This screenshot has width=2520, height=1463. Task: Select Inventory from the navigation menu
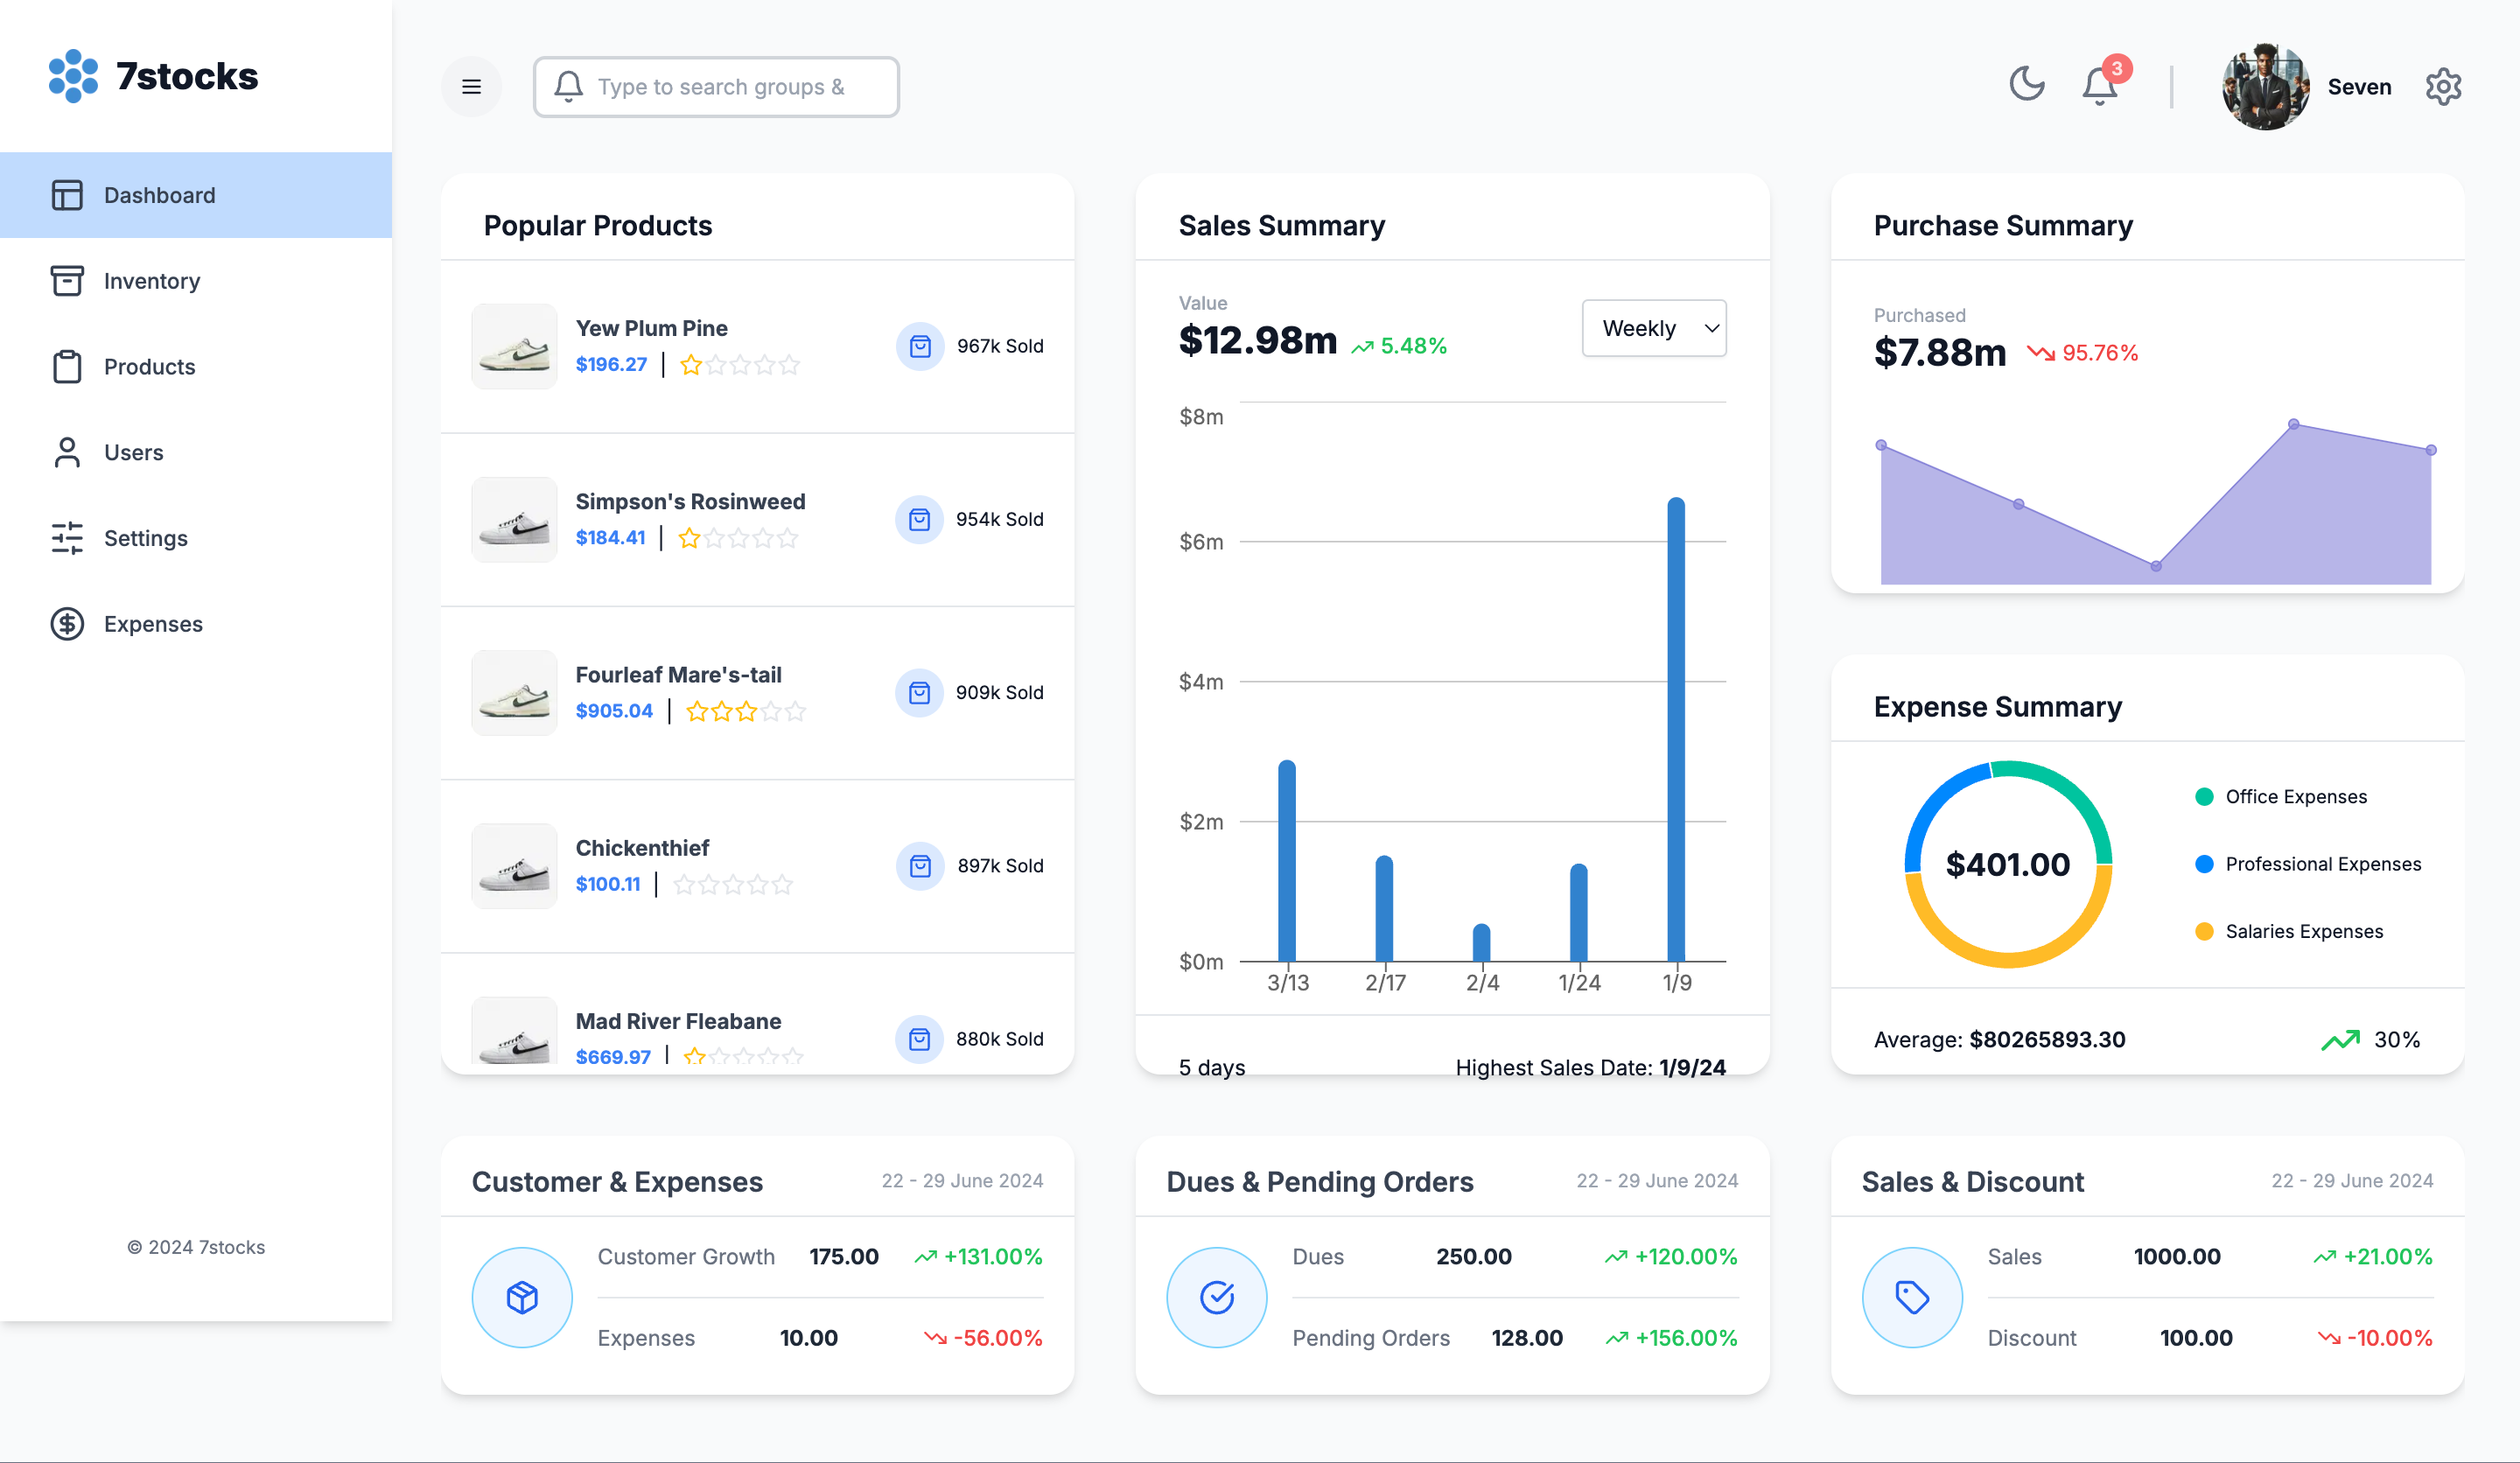point(152,281)
